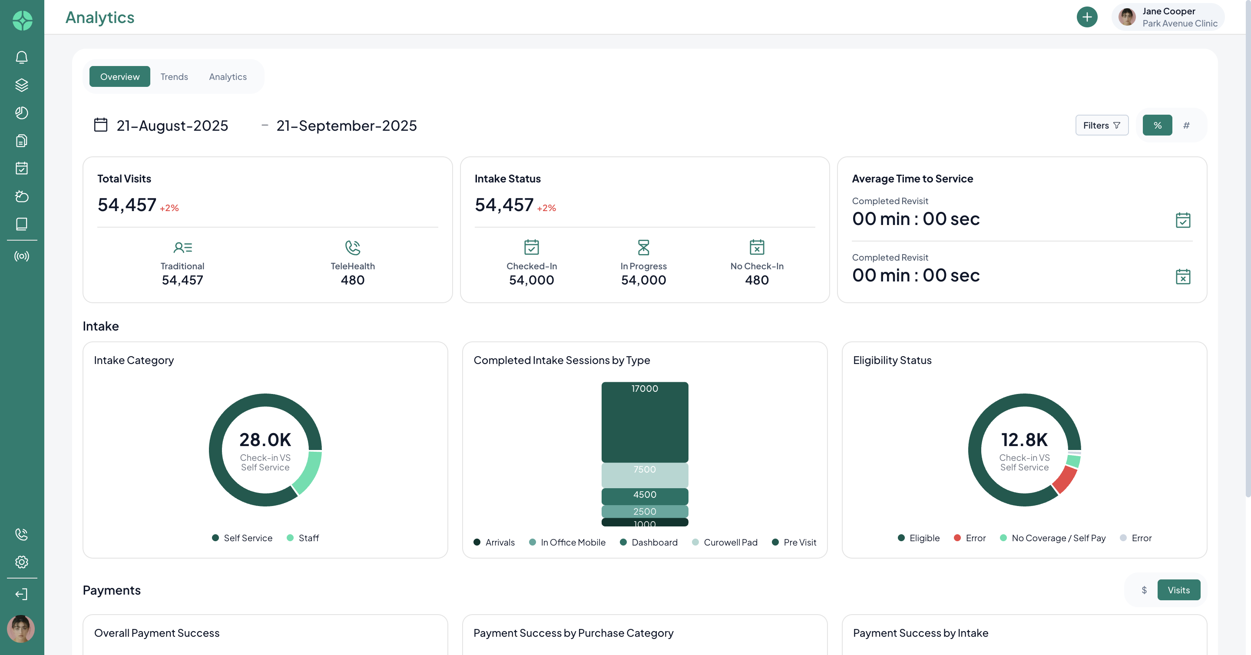Click the broadcast signal sidebar icon
This screenshot has height=655, width=1251.
[x=21, y=256]
